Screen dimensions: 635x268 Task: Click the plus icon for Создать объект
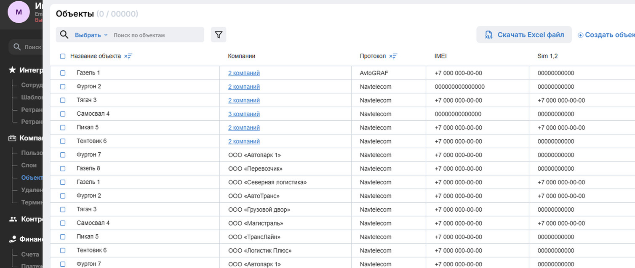coord(580,35)
